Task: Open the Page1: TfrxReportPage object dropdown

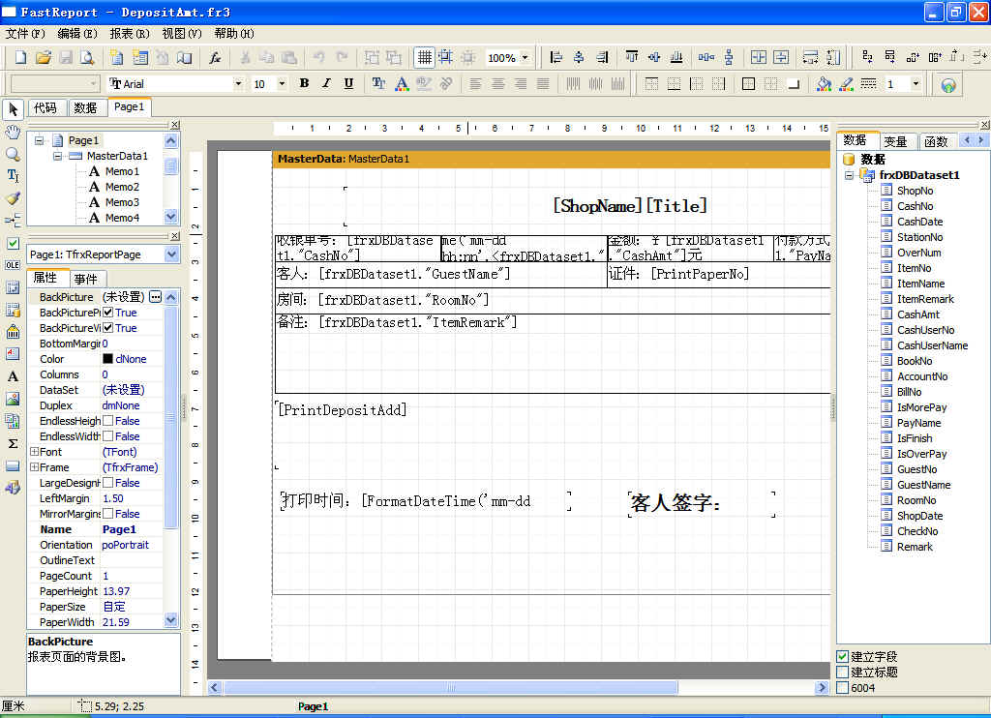Action: [172, 254]
